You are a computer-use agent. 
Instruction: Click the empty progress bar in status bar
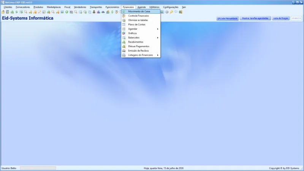tap(38, 168)
